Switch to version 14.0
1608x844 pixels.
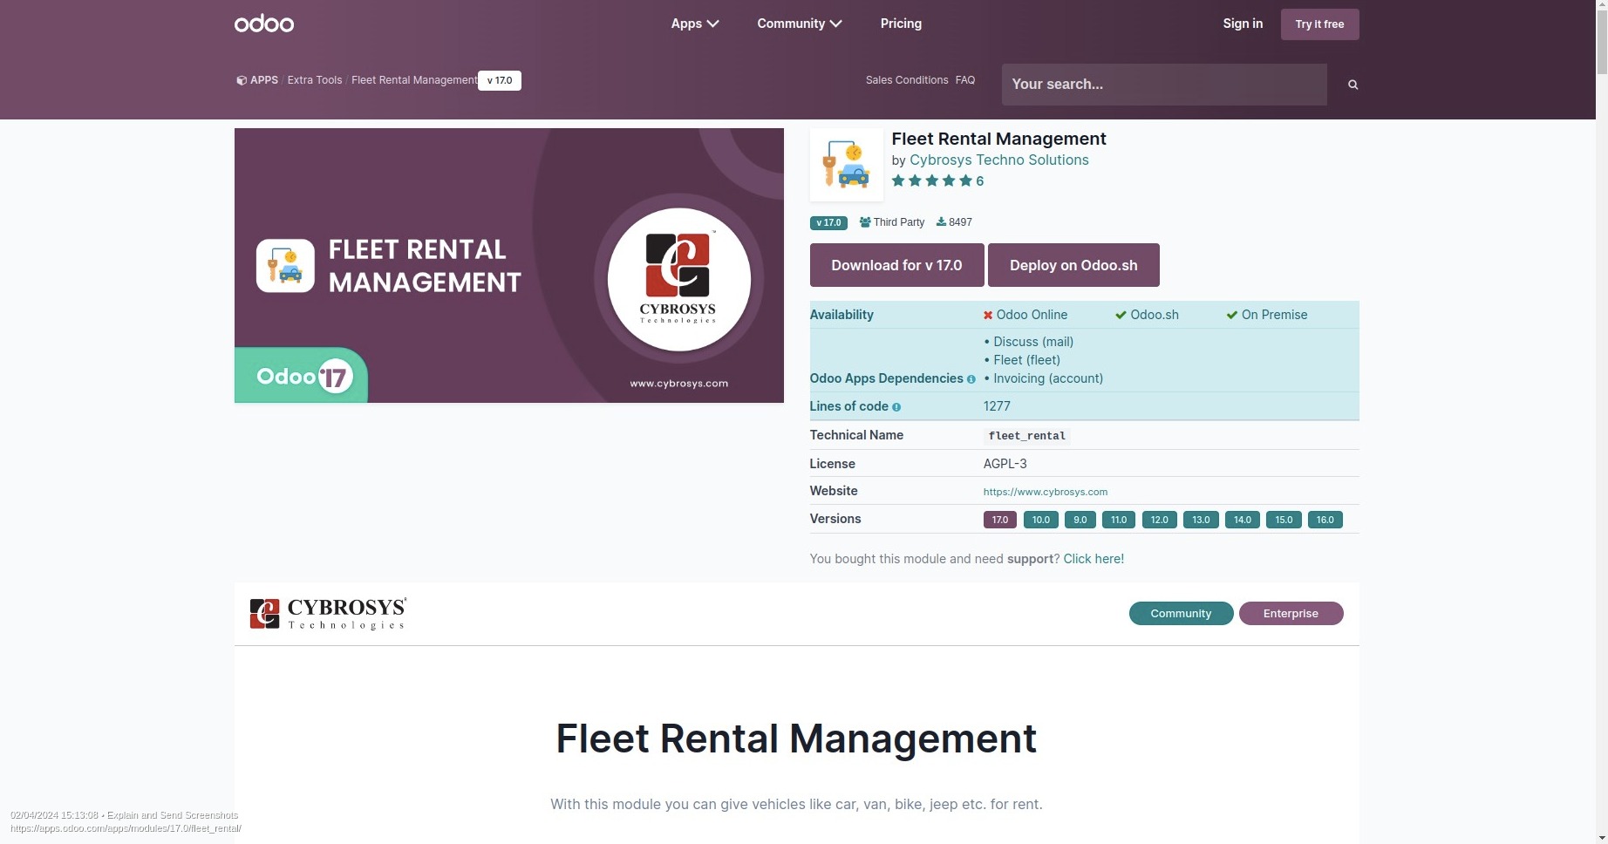tap(1243, 520)
